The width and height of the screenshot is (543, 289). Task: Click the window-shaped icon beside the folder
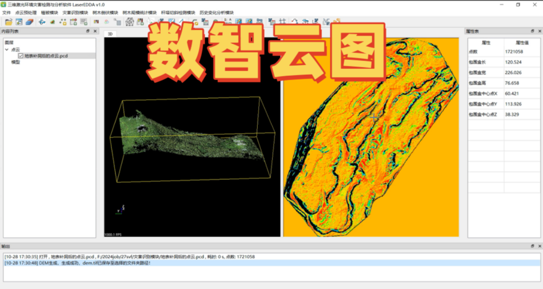[x=19, y=22]
